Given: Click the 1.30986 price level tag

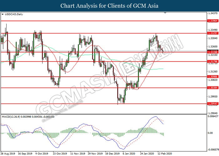Looking at the screenshot, I should [213, 77].
